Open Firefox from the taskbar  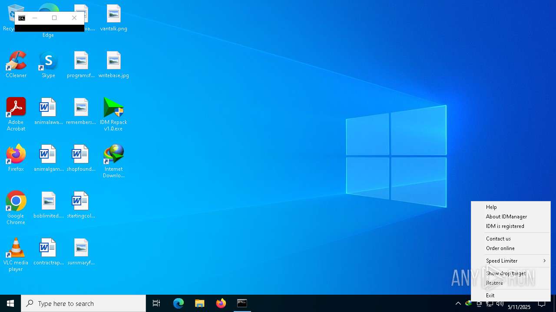[x=221, y=303]
